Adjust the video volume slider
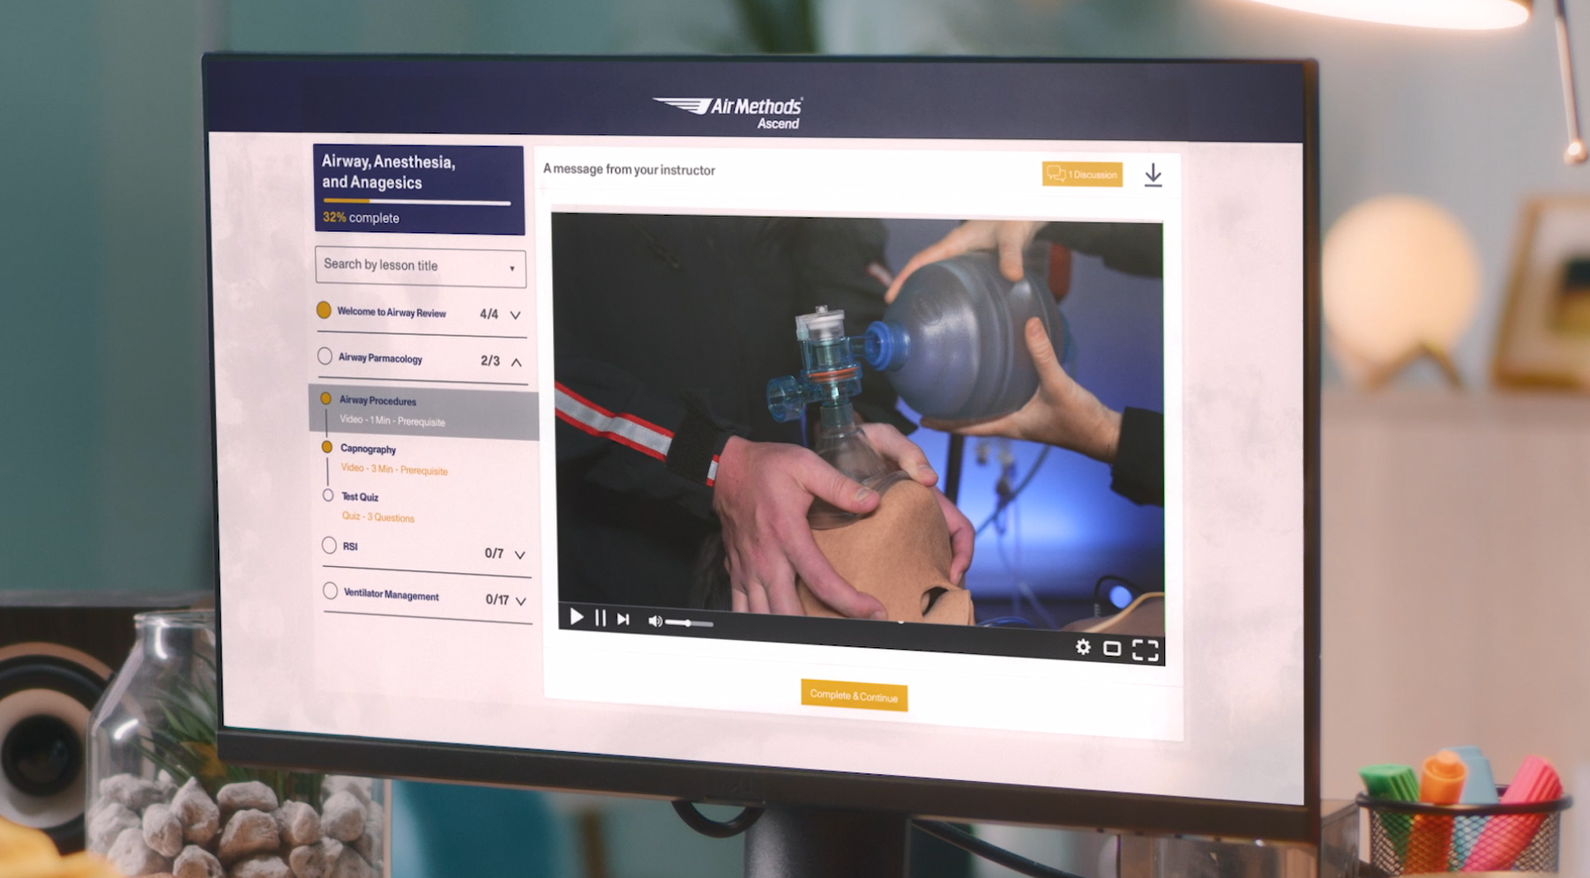 (689, 622)
